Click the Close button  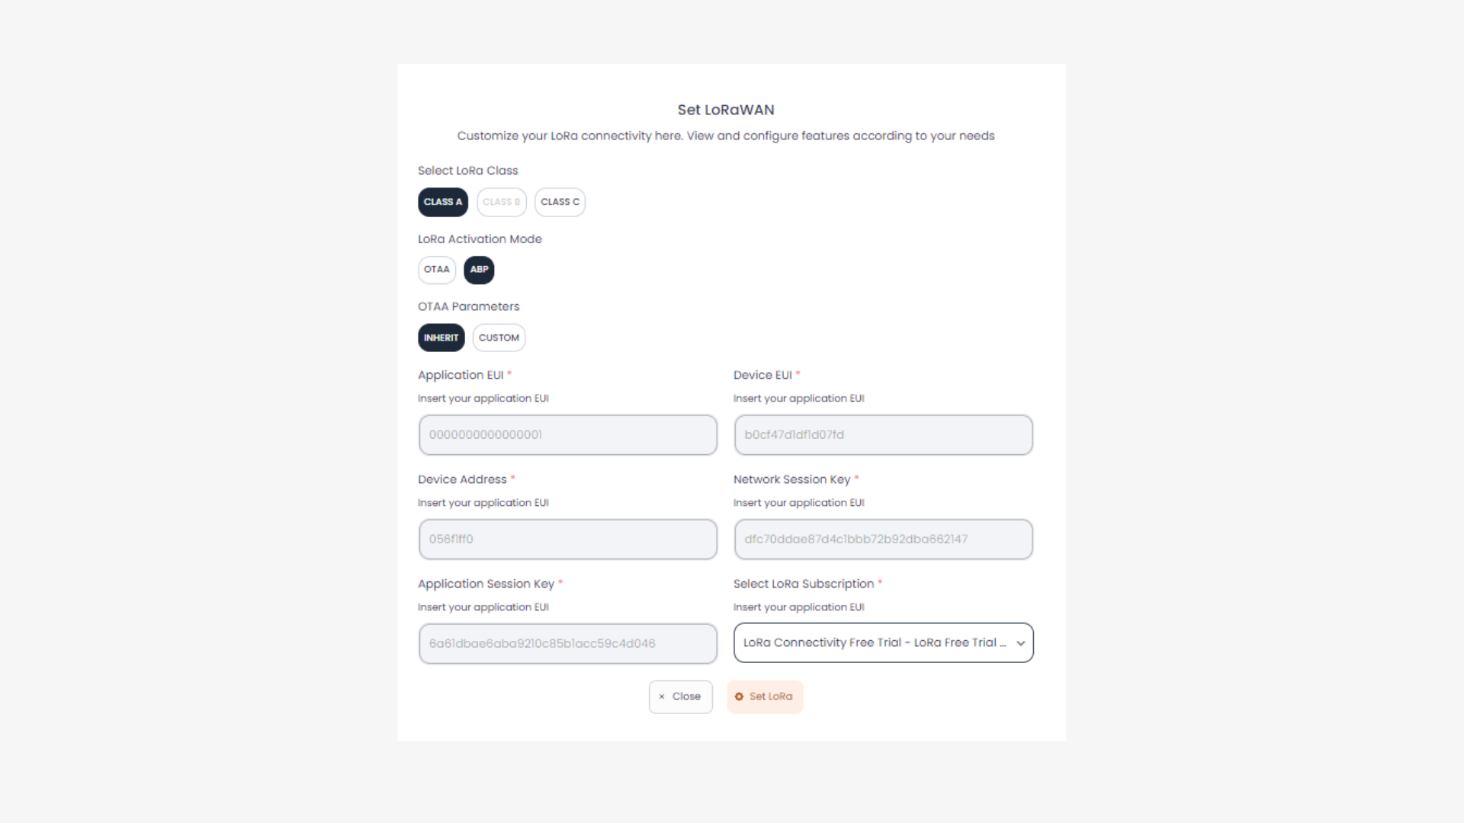coord(680,696)
